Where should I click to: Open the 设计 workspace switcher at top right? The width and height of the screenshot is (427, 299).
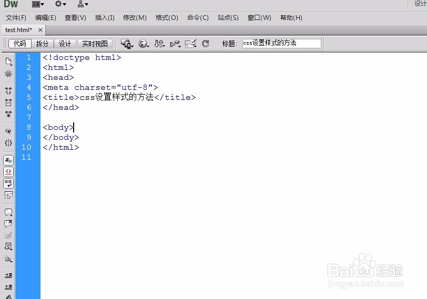pos(420,4)
